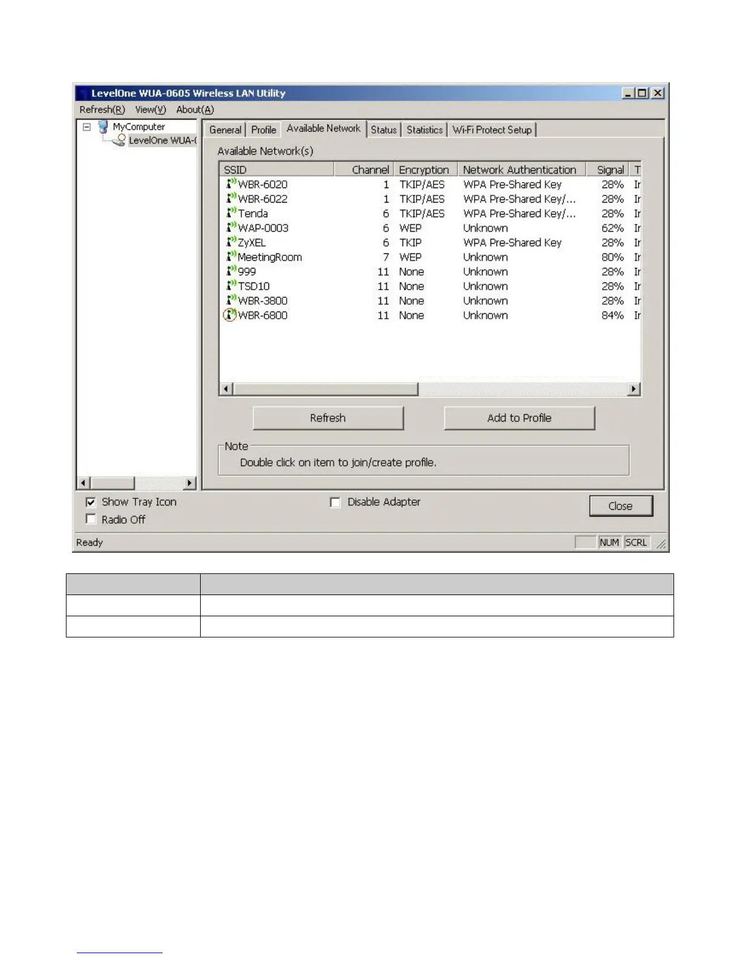The height and width of the screenshot is (958, 740).
Task: Select the Available Network tab
Action: click(323, 128)
